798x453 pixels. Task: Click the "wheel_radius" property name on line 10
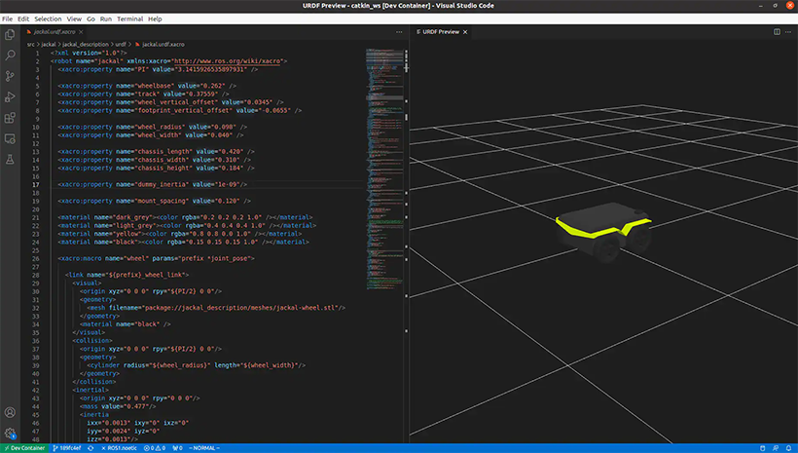[x=160, y=127]
